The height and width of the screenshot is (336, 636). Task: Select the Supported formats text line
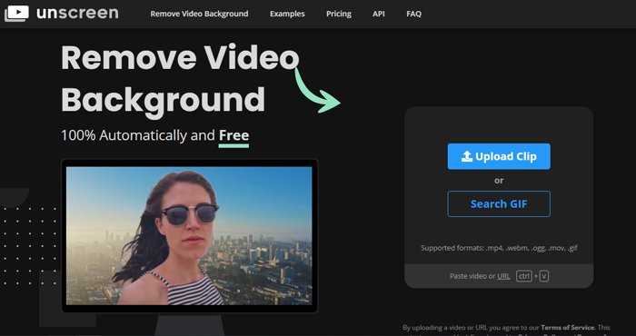click(499, 248)
